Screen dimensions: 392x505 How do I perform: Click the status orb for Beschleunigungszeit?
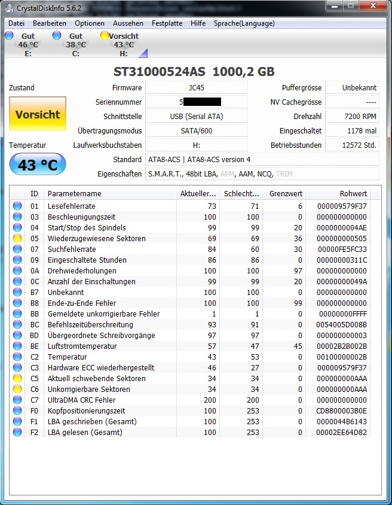pos(17,217)
